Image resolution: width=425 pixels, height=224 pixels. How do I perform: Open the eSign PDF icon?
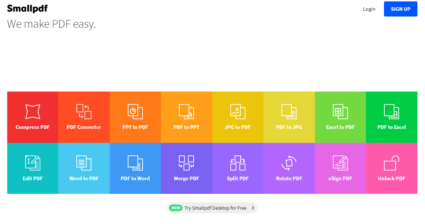(x=340, y=163)
